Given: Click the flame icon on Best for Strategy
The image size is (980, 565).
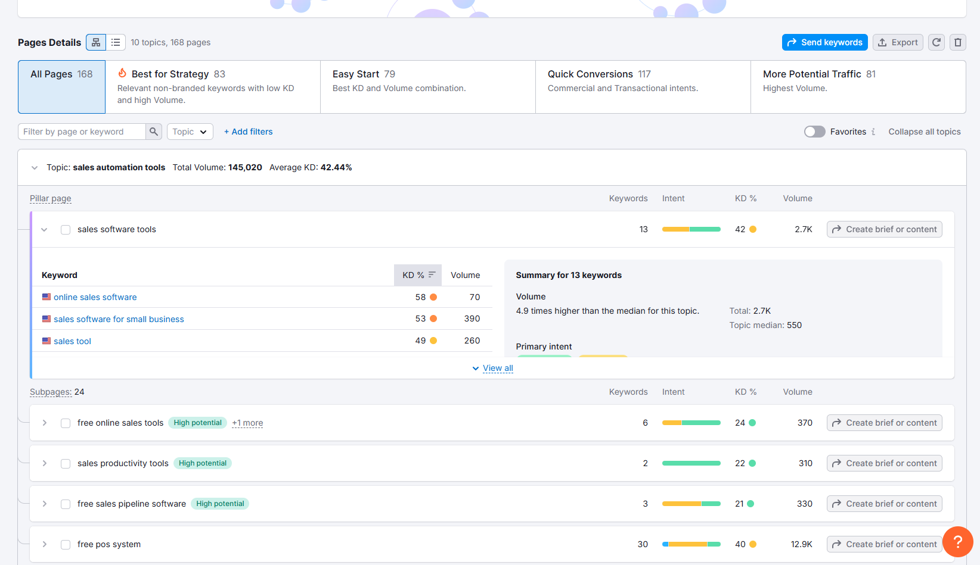Looking at the screenshot, I should (122, 73).
